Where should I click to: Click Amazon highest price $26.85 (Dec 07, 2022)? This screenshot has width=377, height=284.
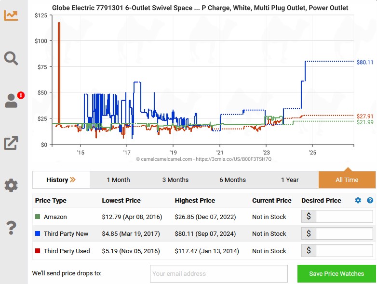point(205,217)
